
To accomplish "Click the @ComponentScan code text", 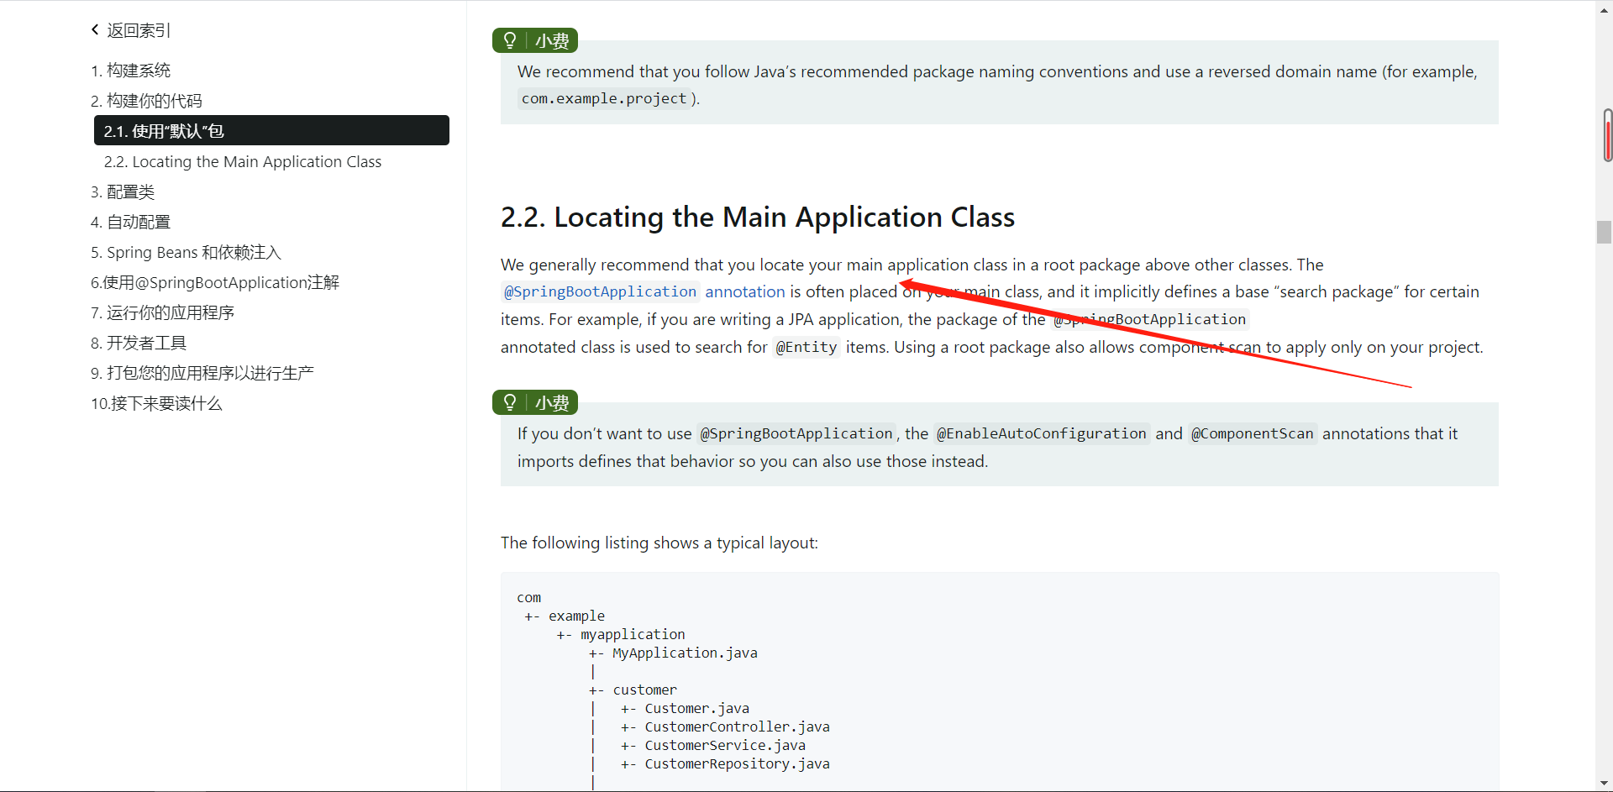I will 1252,433.
